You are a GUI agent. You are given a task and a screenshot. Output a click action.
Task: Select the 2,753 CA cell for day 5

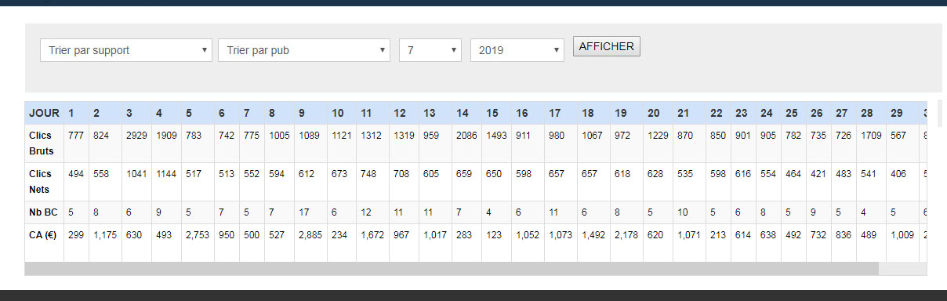click(198, 234)
